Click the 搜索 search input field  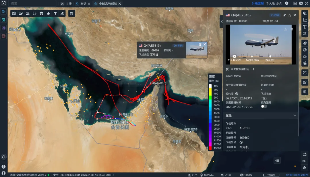pyautogui.click(x=32, y=3)
